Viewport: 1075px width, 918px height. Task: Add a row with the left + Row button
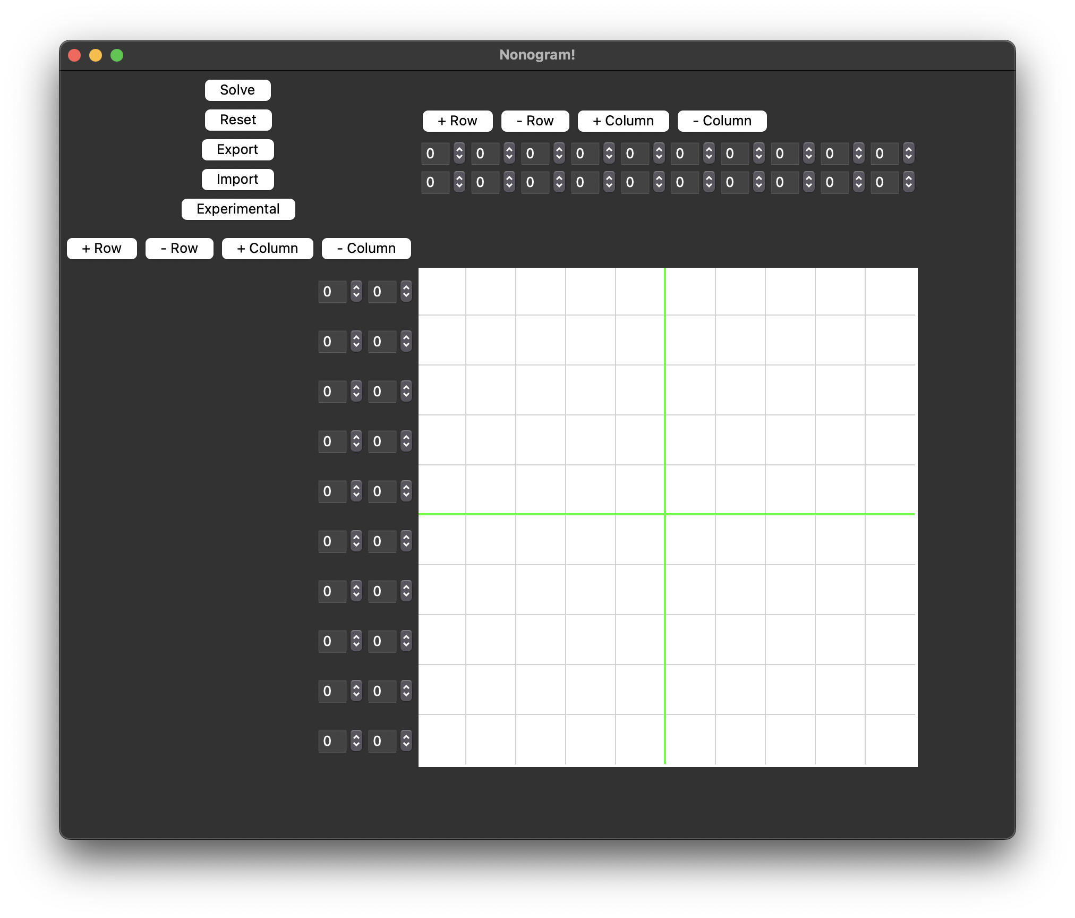(101, 248)
